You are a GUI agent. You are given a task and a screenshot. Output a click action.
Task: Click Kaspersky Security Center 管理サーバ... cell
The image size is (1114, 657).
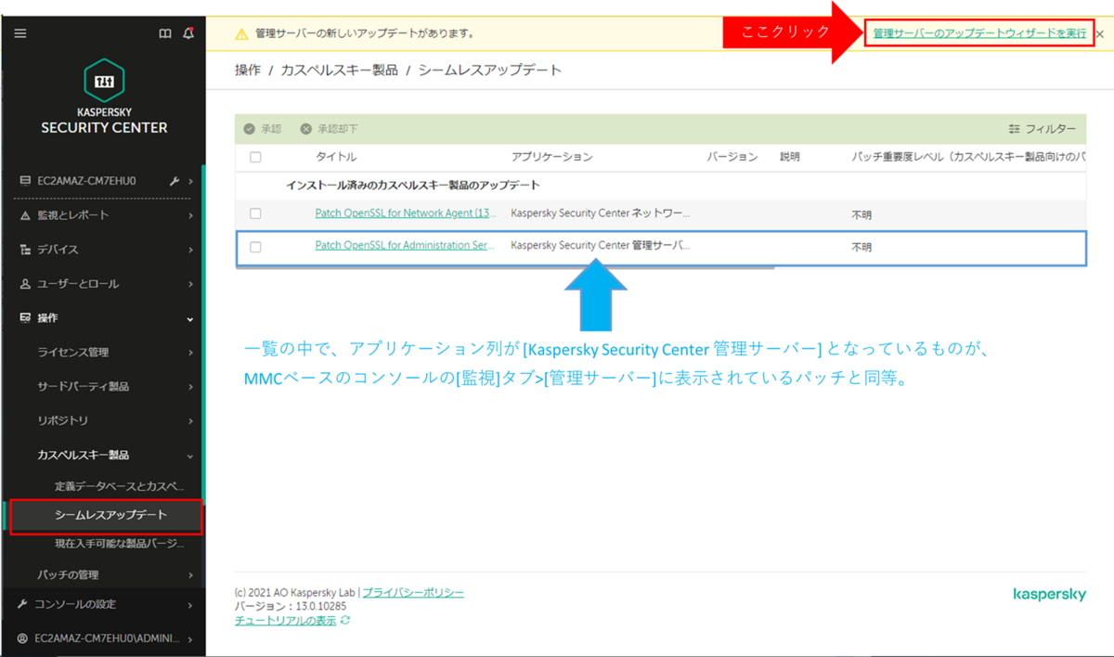pyautogui.click(x=601, y=247)
